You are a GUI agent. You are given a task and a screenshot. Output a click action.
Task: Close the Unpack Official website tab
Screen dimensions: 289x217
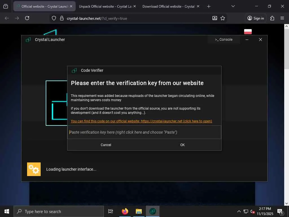click(x=135, y=6)
